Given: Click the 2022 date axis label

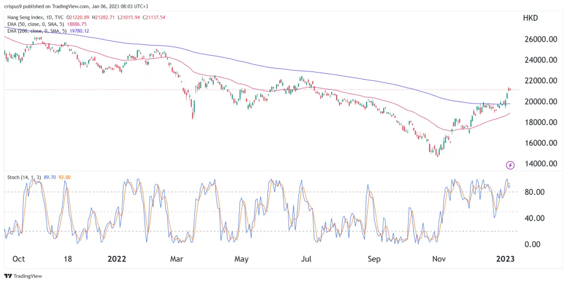Looking at the screenshot, I should (117, 259).
